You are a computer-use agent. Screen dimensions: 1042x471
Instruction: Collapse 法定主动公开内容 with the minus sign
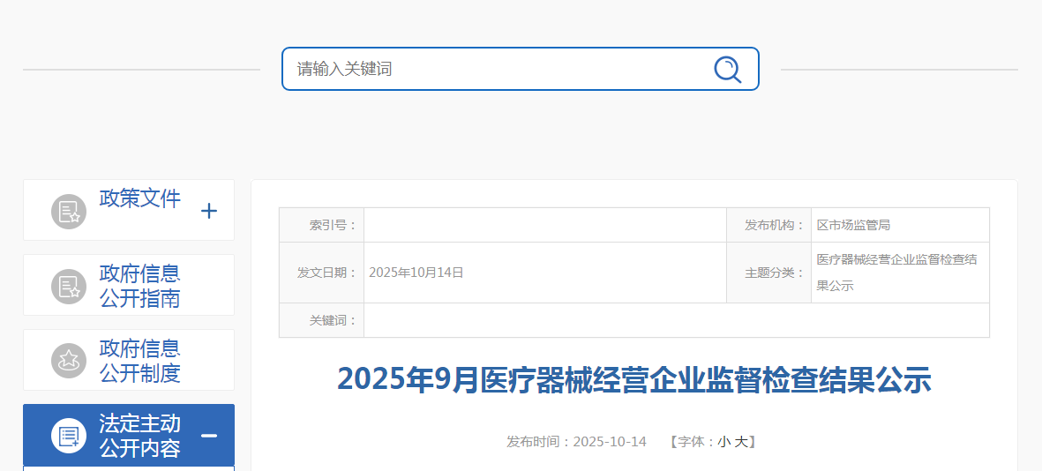coord(209,436)
